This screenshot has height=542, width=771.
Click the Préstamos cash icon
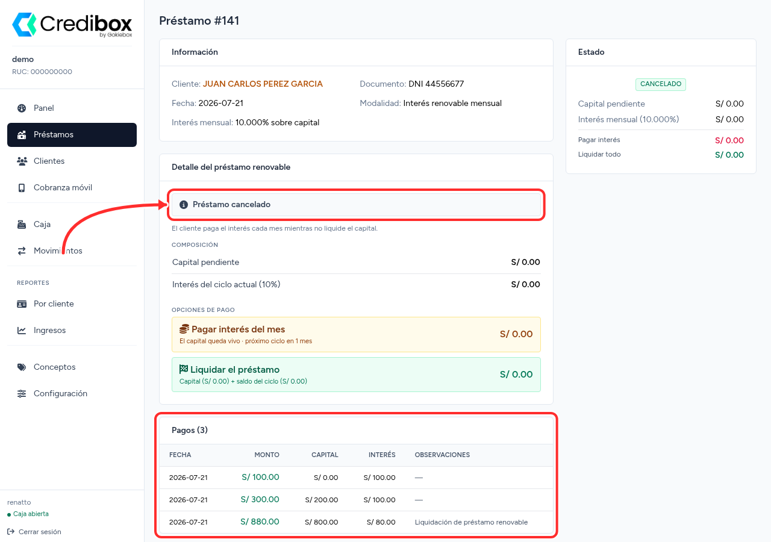coord(22,135)
